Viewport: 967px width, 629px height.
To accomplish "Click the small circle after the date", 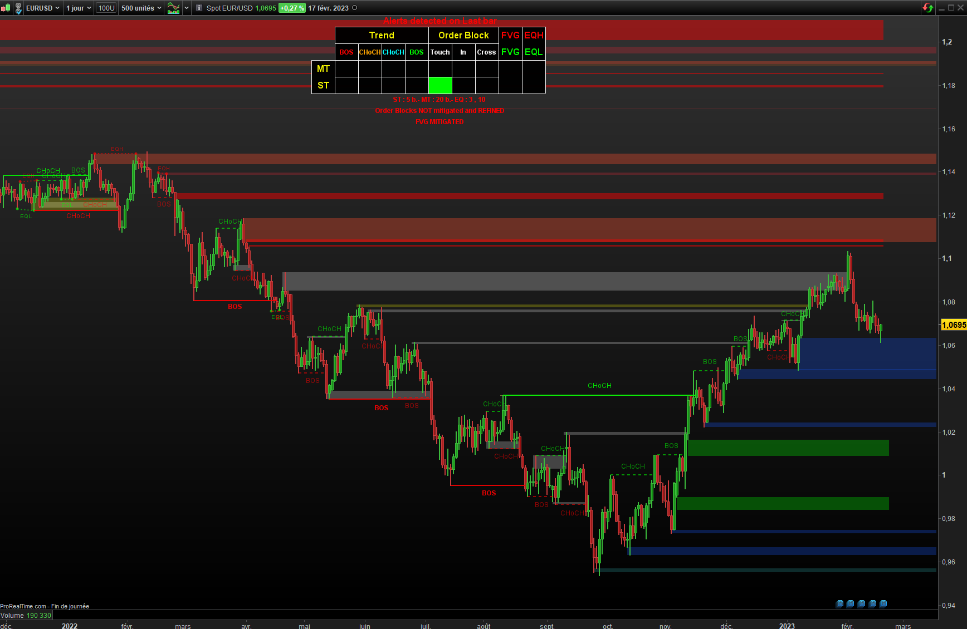I will [x=355, y=8].
